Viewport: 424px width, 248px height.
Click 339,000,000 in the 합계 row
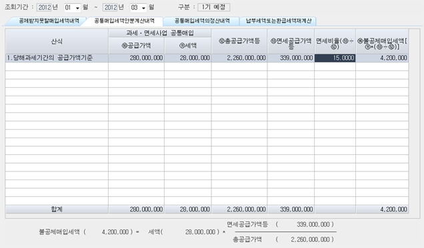[291, 209]
